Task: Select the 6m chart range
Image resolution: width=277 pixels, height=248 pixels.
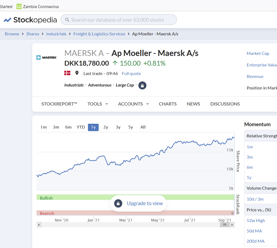Action: click(68, 127)
